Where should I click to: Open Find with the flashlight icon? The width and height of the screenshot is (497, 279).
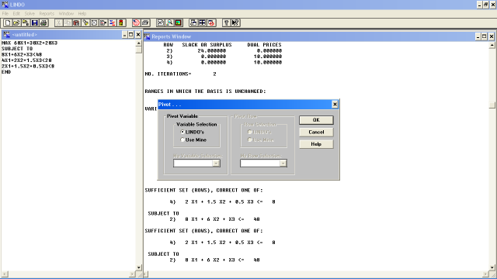coord(85,22)
